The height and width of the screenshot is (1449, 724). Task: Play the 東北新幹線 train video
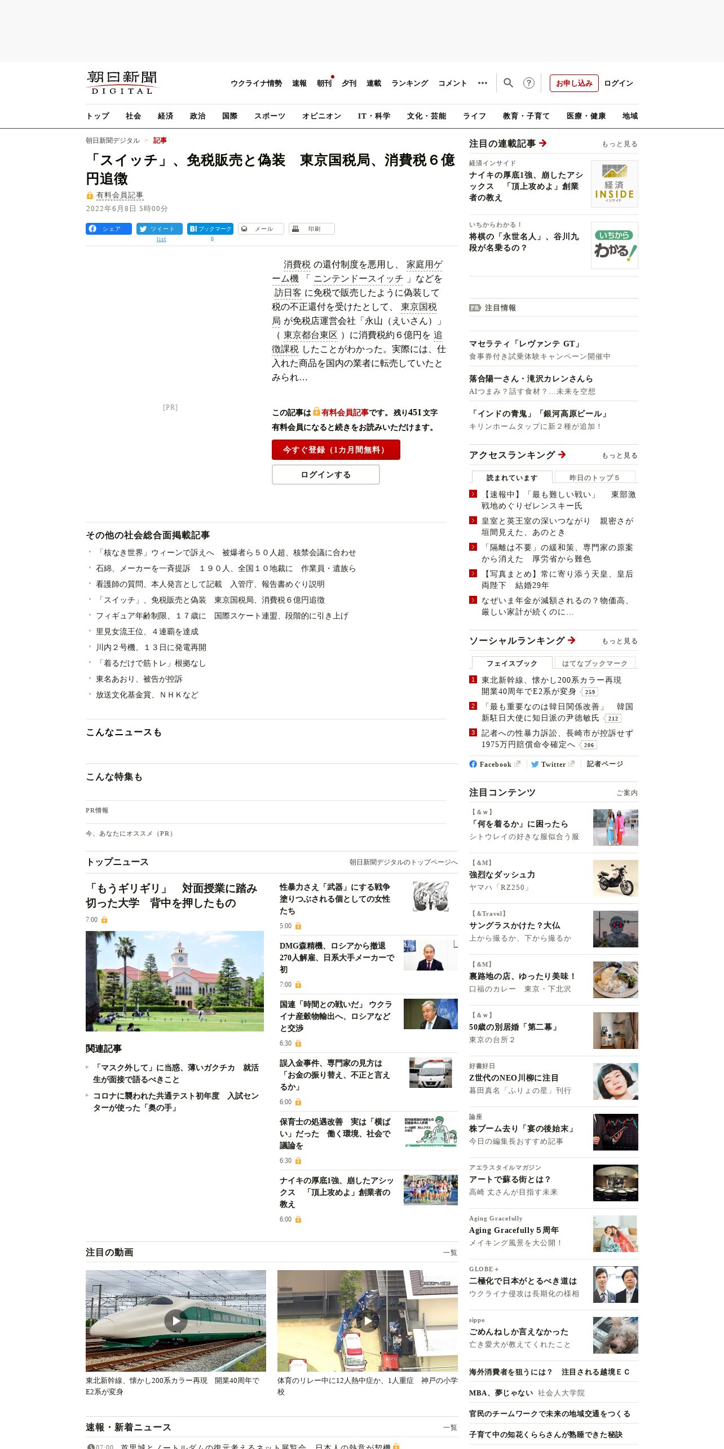coord(176,1320)
